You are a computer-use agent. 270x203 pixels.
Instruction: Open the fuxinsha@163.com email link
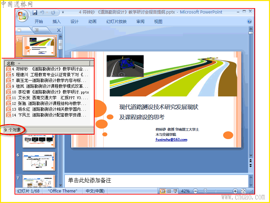coord(171,139)
